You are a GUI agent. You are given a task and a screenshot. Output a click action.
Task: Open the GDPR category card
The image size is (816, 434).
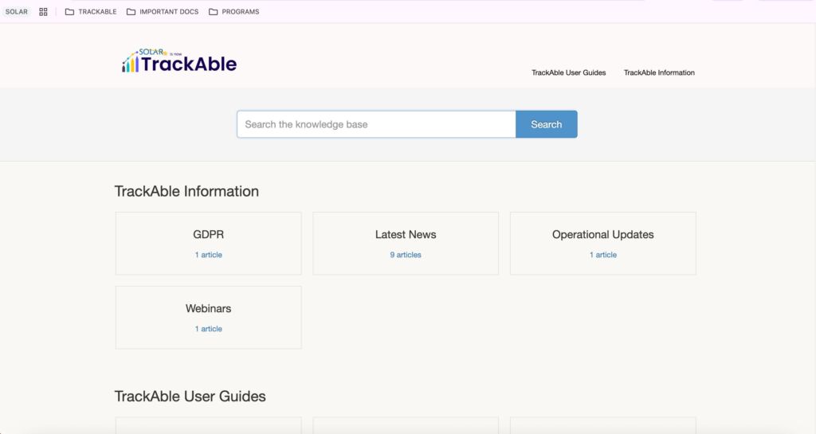(208, 243)
